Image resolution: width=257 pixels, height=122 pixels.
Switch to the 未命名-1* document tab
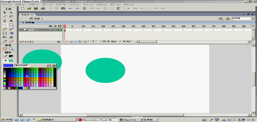point(28,15)
